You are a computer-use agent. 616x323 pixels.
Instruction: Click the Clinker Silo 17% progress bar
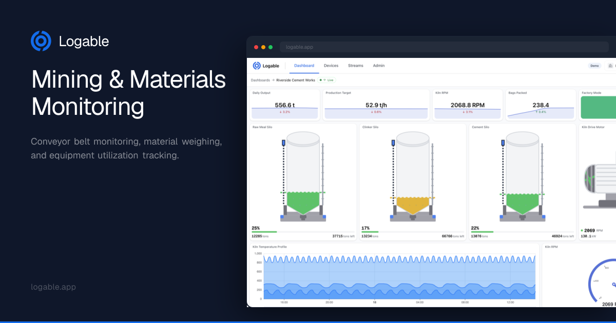413,232
